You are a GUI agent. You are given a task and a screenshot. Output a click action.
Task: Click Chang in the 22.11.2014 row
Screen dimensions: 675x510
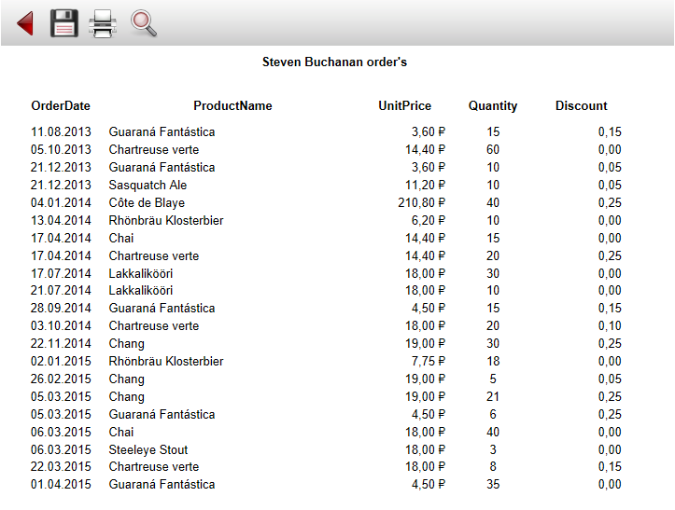click(x=127, y=344)
